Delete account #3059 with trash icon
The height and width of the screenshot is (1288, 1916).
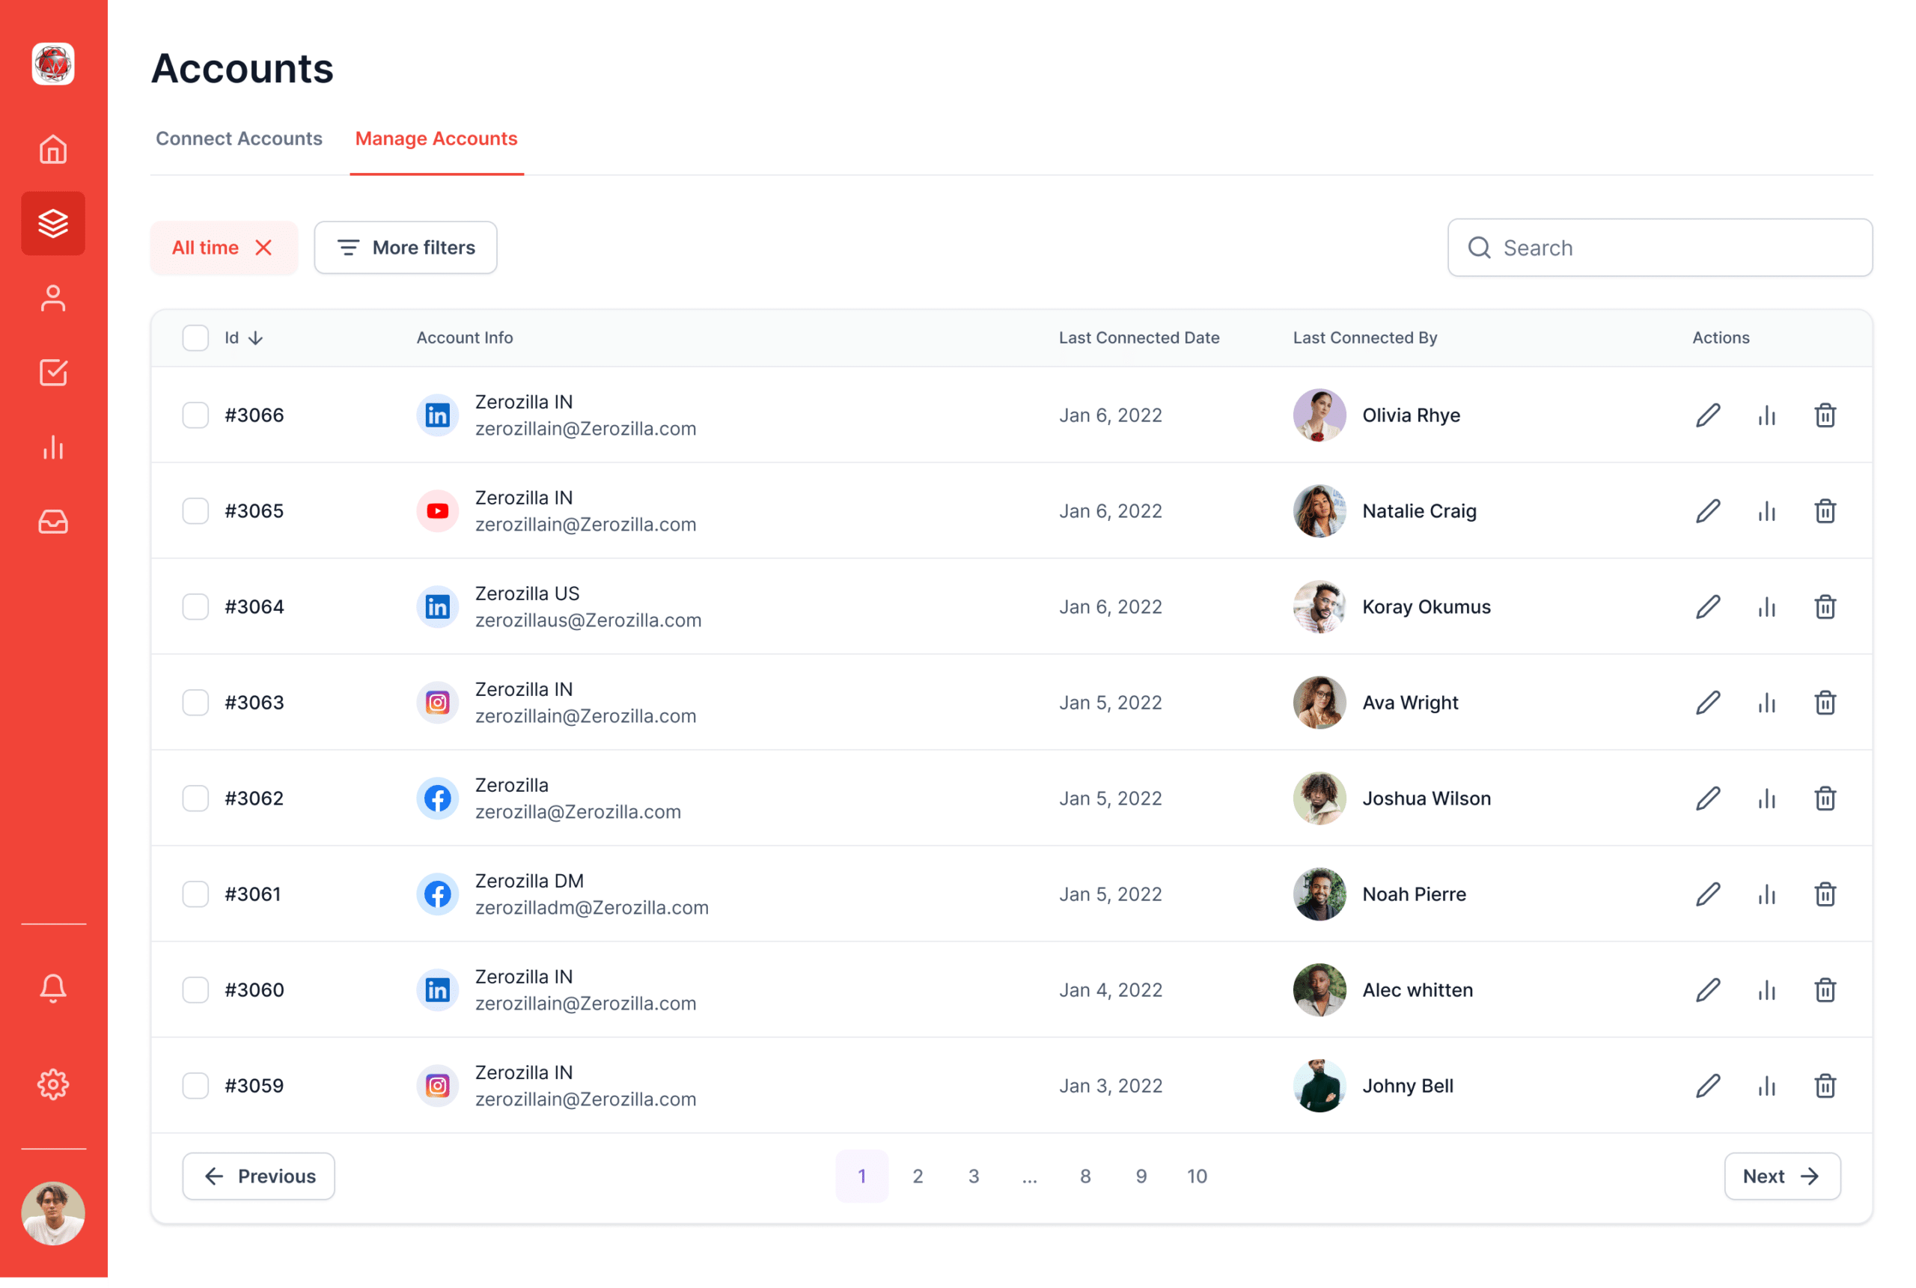click(x=1825, y=1086)
